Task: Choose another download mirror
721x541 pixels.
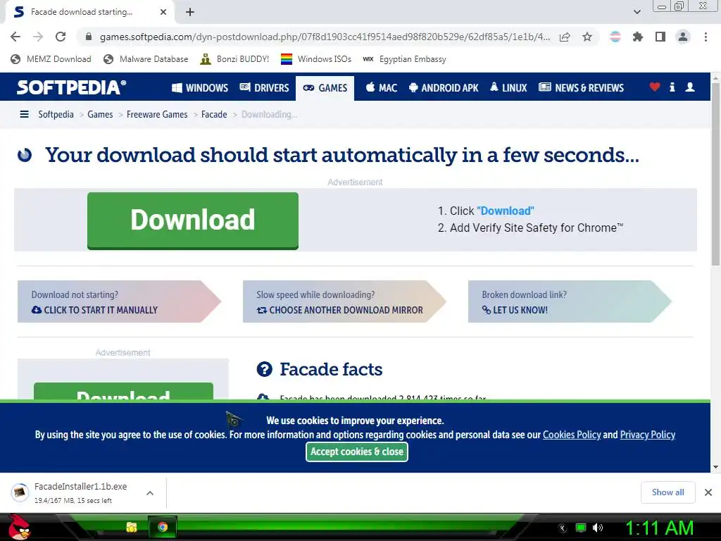Action: click(339, 310)
